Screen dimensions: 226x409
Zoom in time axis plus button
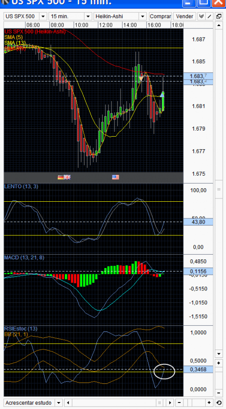209,402
